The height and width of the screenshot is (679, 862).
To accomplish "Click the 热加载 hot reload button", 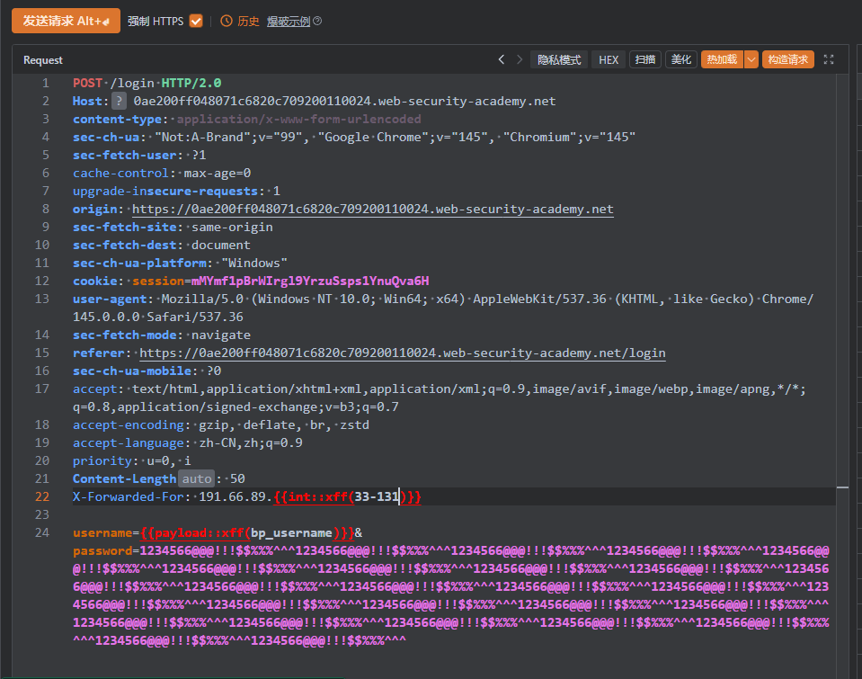I will (x=722, y=59).
